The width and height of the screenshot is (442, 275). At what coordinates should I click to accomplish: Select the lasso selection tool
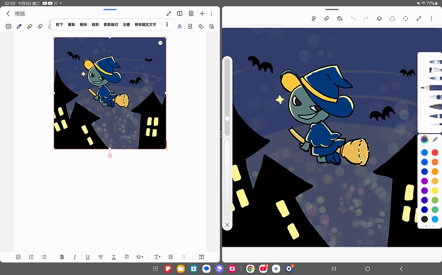pos(392,18)
